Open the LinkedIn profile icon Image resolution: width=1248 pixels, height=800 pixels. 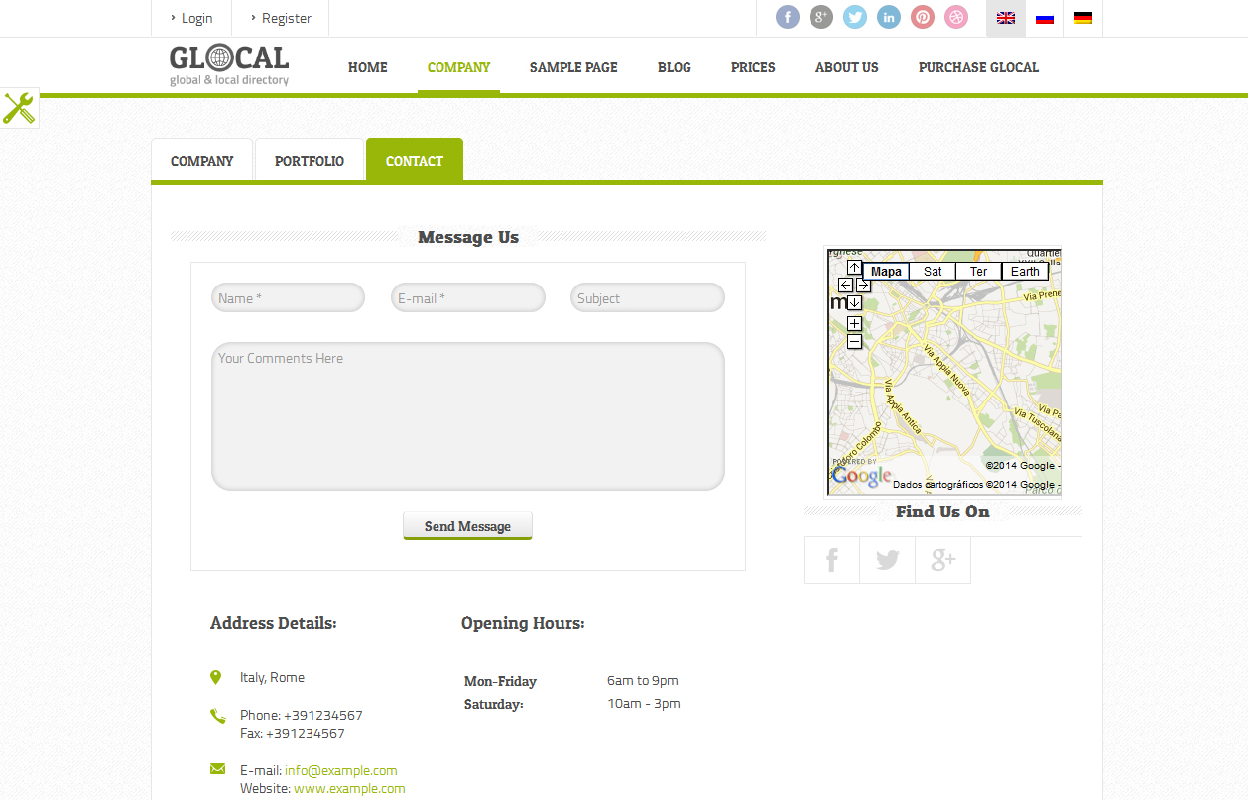pos(888,17)
